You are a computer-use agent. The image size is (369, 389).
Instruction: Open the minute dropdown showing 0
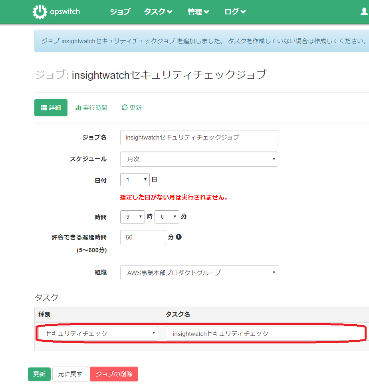tap(167, 217)
